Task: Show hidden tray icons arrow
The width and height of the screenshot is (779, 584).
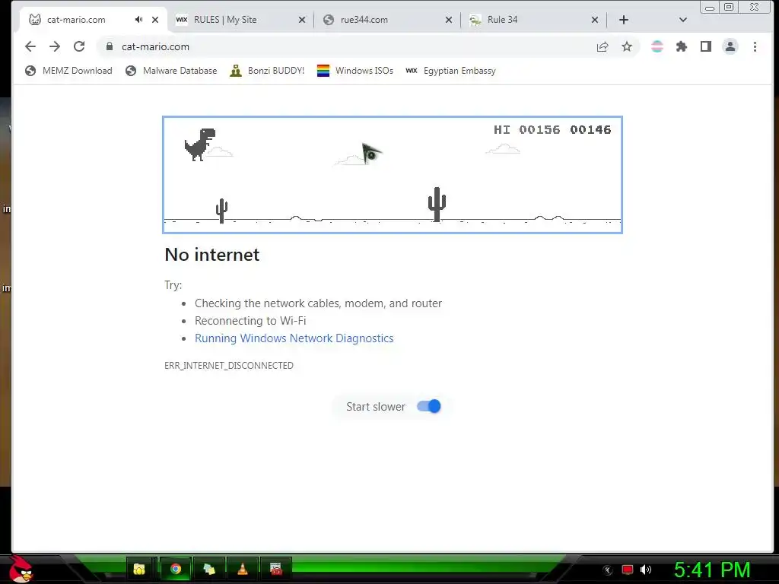Action: click(x=608, y=570)
